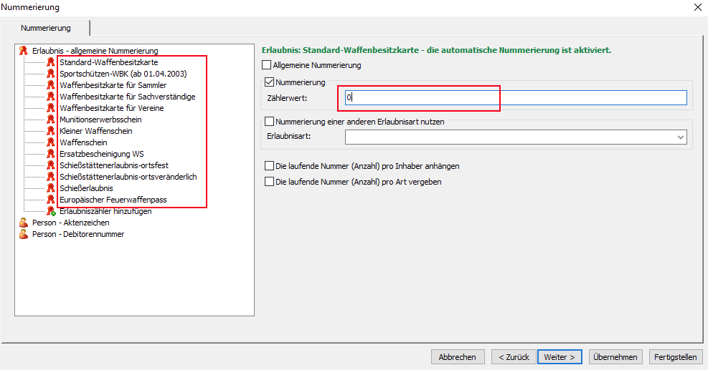This screenshot has width=708, height=370.
Task: Click into the Zählerwert input field
Action: [515, 97]
